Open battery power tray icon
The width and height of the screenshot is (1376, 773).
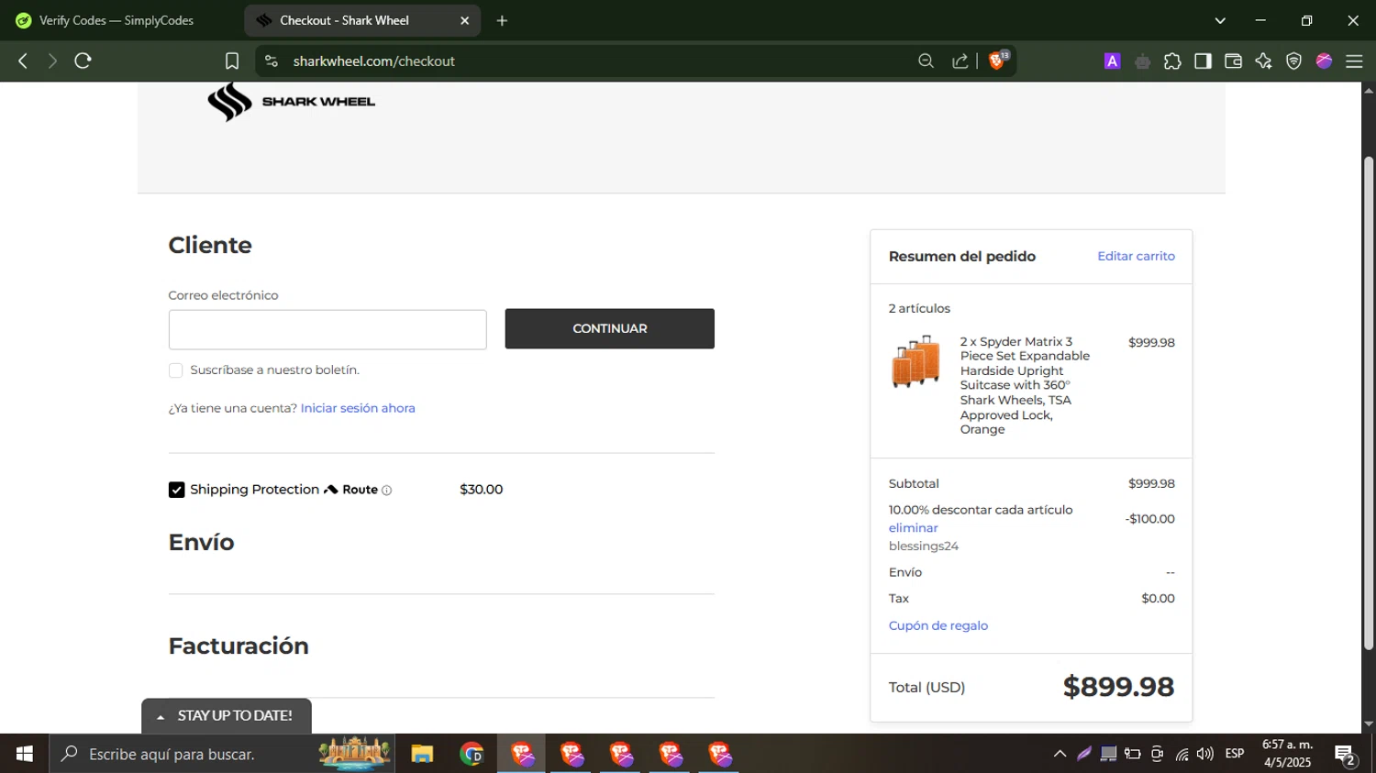pos(1133,754)
